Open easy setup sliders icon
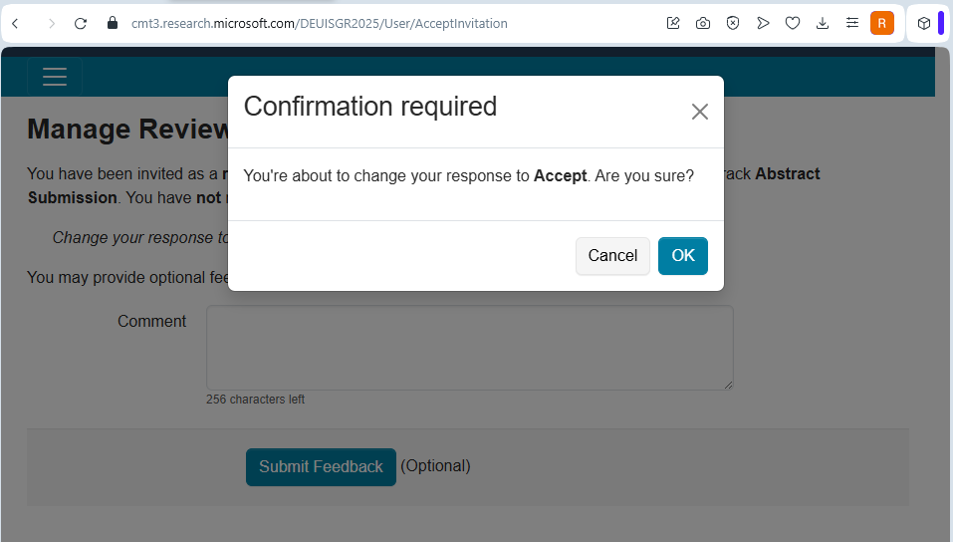The width and height of the screenshot is (953, 542). click(852, 23)
